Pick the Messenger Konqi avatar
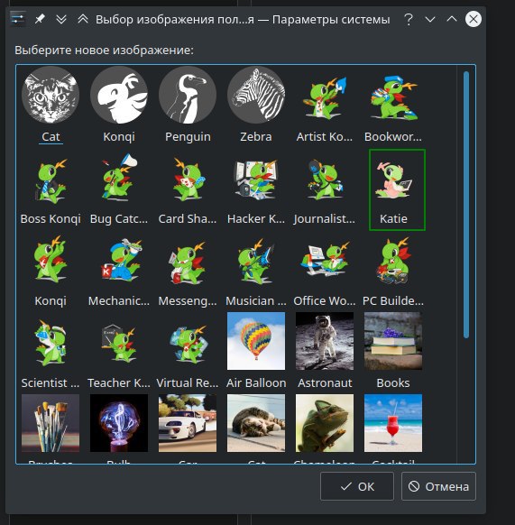 click(188, 262)
